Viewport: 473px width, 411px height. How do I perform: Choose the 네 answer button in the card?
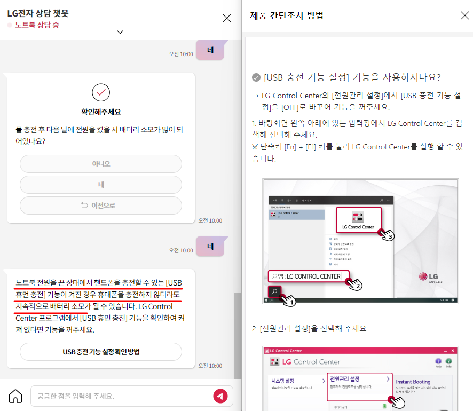101,185
